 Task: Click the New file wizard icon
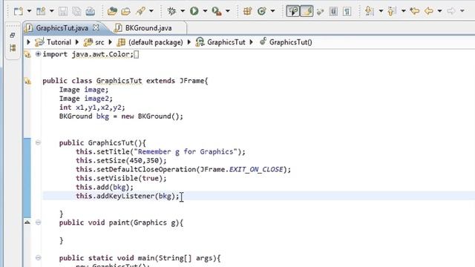(19, 11)
